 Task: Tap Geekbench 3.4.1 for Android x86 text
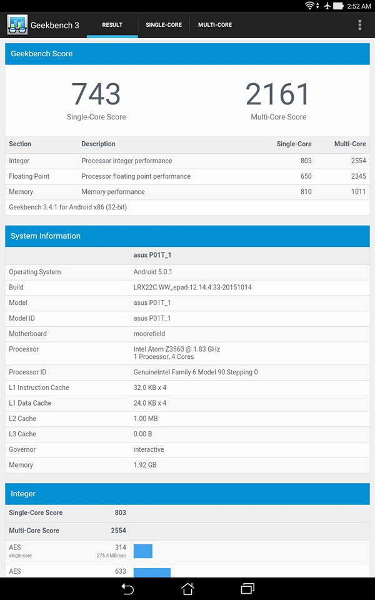coord(67,207)
